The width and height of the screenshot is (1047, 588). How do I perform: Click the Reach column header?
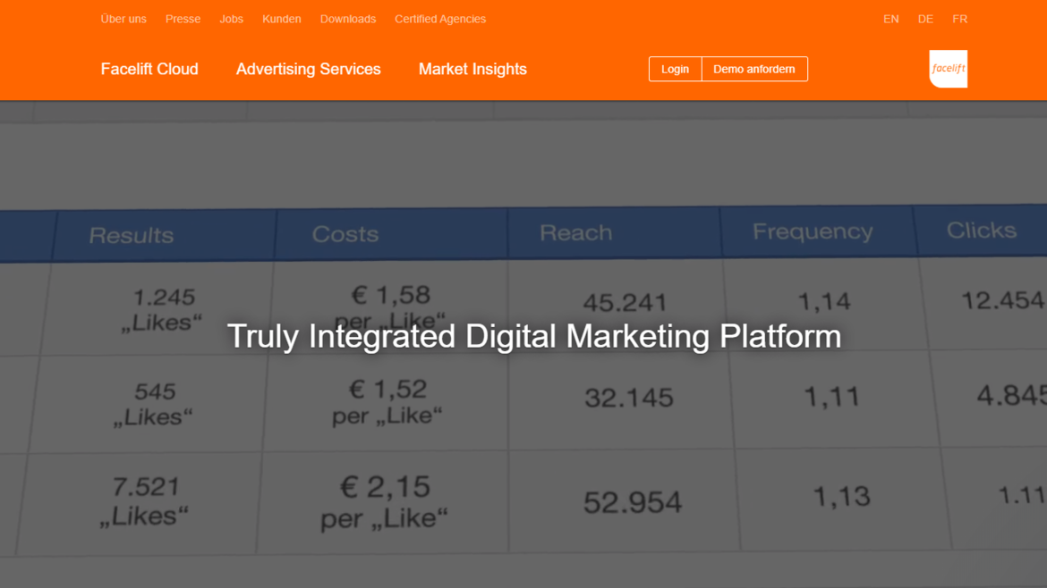pos(575,232)
